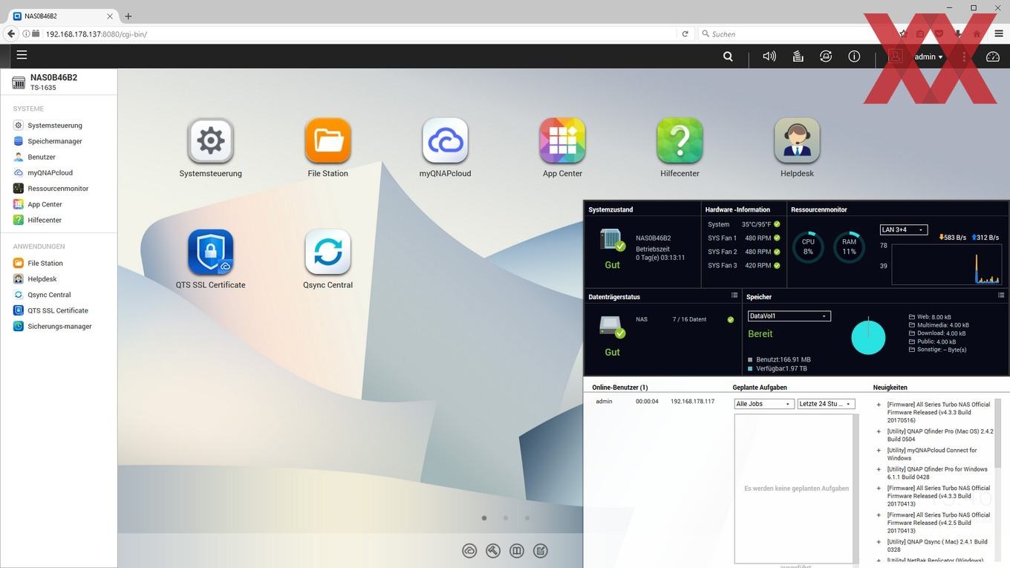Click the Datenträgerstatus Gut disk icon

(x=612, y=327)
